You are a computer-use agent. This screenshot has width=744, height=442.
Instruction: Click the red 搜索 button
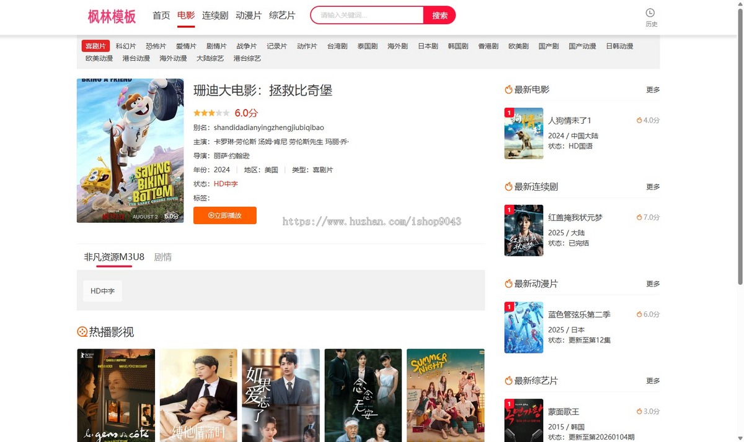tap(440, 15)
